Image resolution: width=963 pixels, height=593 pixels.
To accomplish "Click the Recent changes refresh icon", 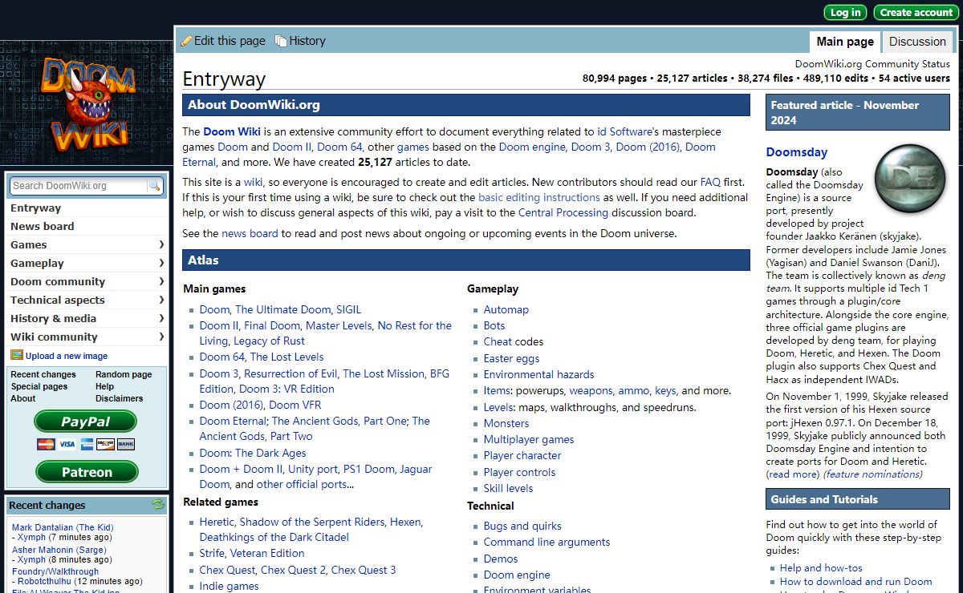I will [x=158, y=505].
